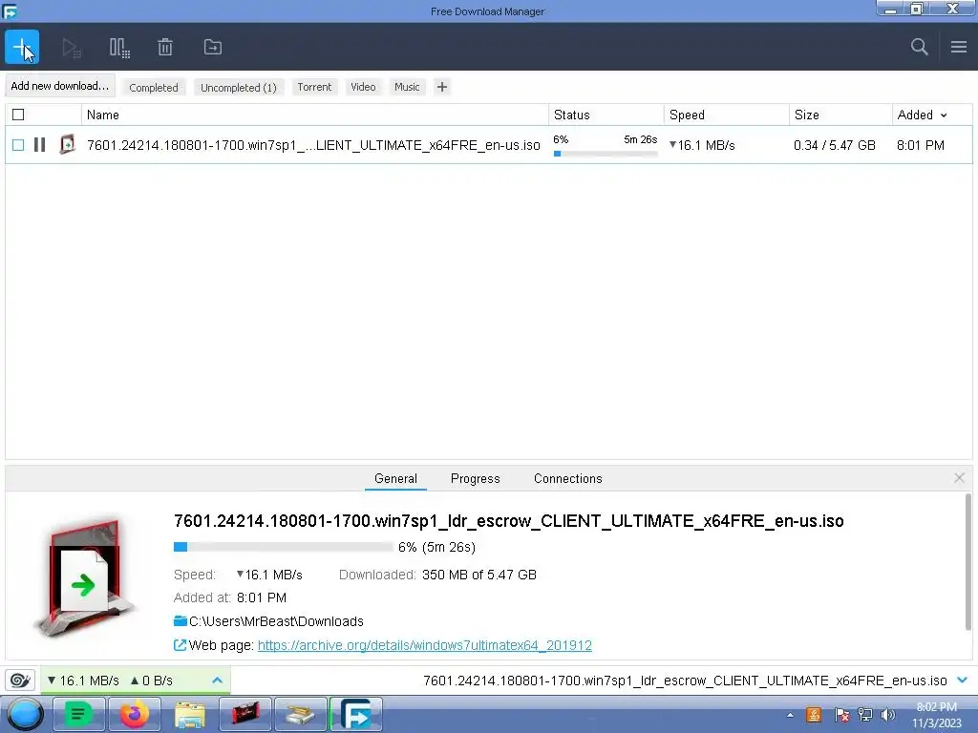The width and height of the screenshot is (978, 733).
Task: Sort by the Speed column header
Action: (727, 115)
